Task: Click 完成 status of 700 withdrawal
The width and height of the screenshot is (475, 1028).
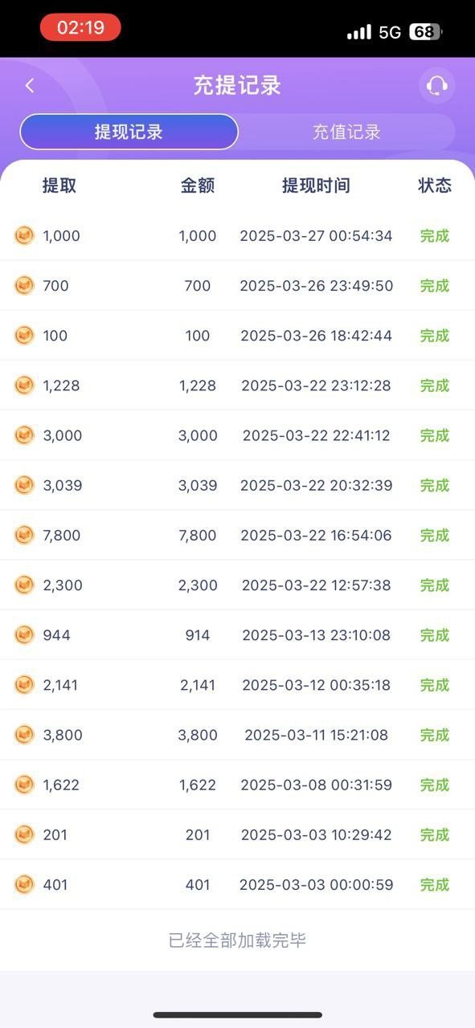Action: coord(434,286)
